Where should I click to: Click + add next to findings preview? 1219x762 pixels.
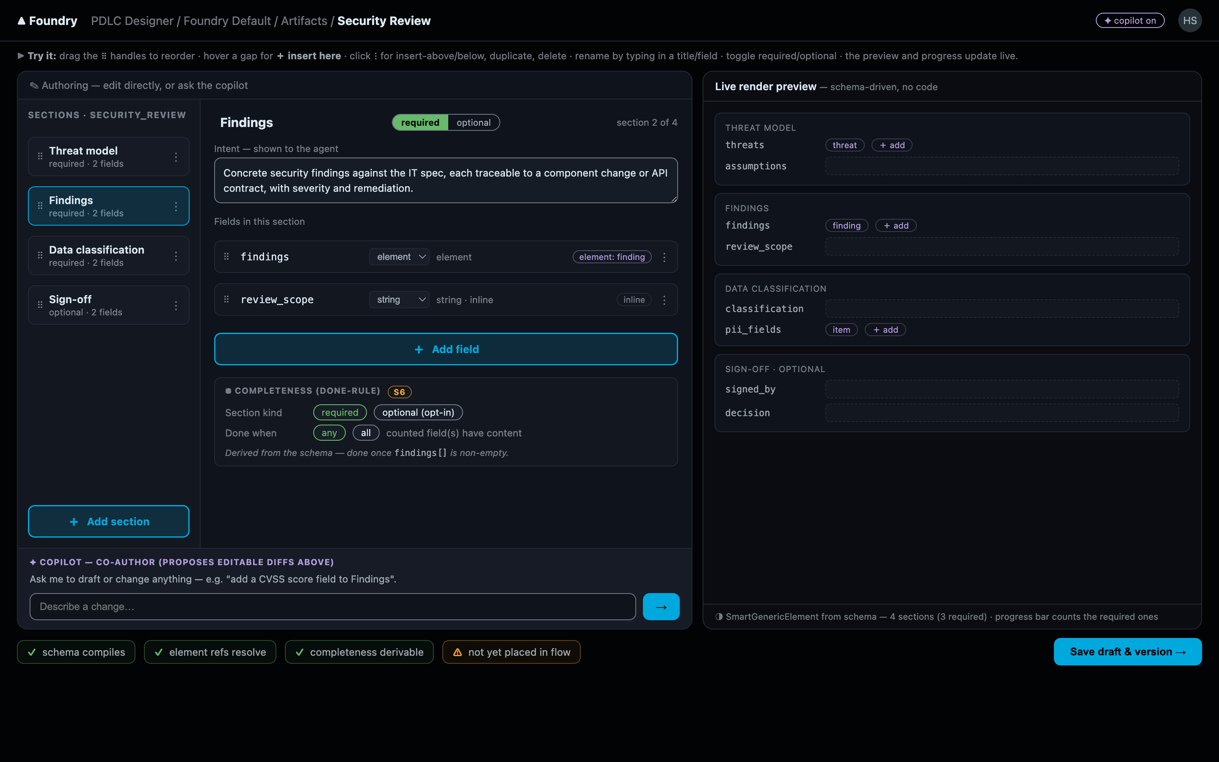pyautogui.click(x=896, y=226)
